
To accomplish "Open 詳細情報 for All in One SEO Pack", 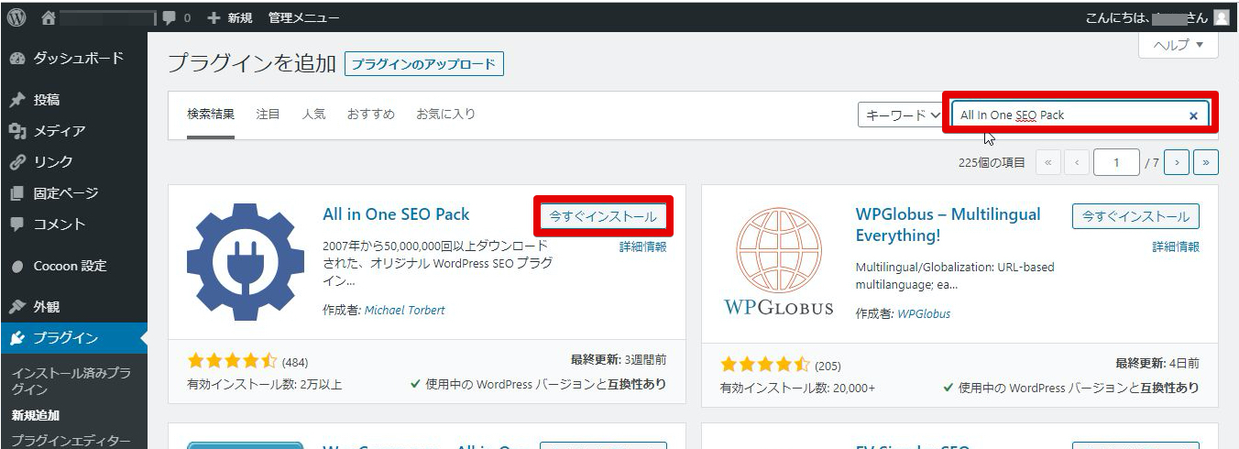I will (x=642, y=246).
